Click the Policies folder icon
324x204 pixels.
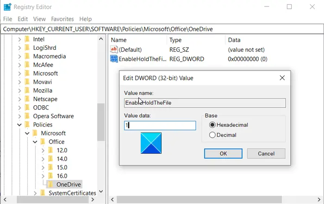coord(27,125)
